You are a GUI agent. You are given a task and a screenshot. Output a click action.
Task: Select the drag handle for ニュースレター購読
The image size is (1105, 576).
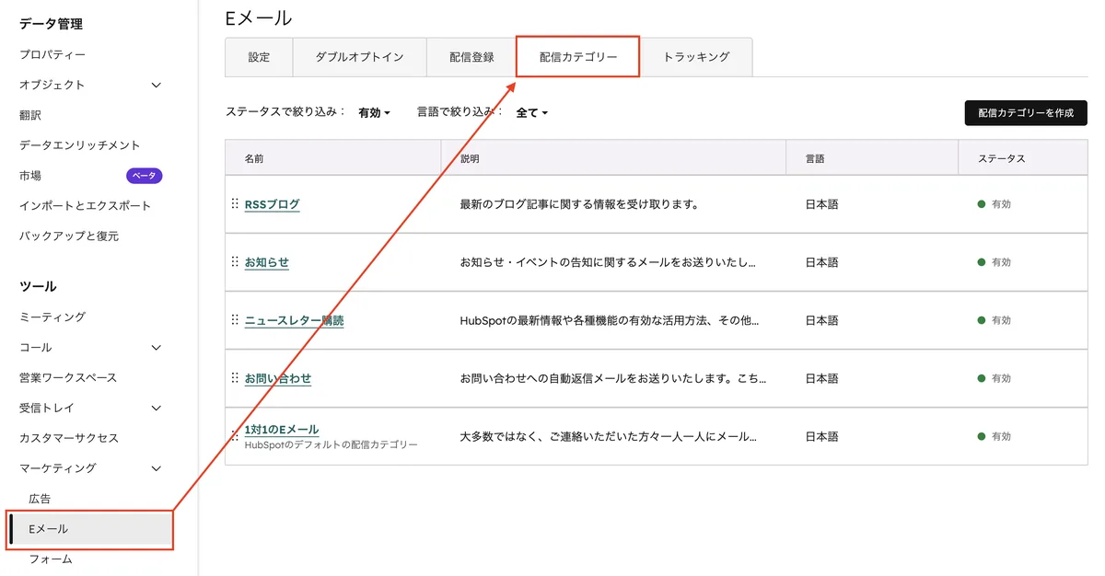pyautogui.click(x=237, y=320)
